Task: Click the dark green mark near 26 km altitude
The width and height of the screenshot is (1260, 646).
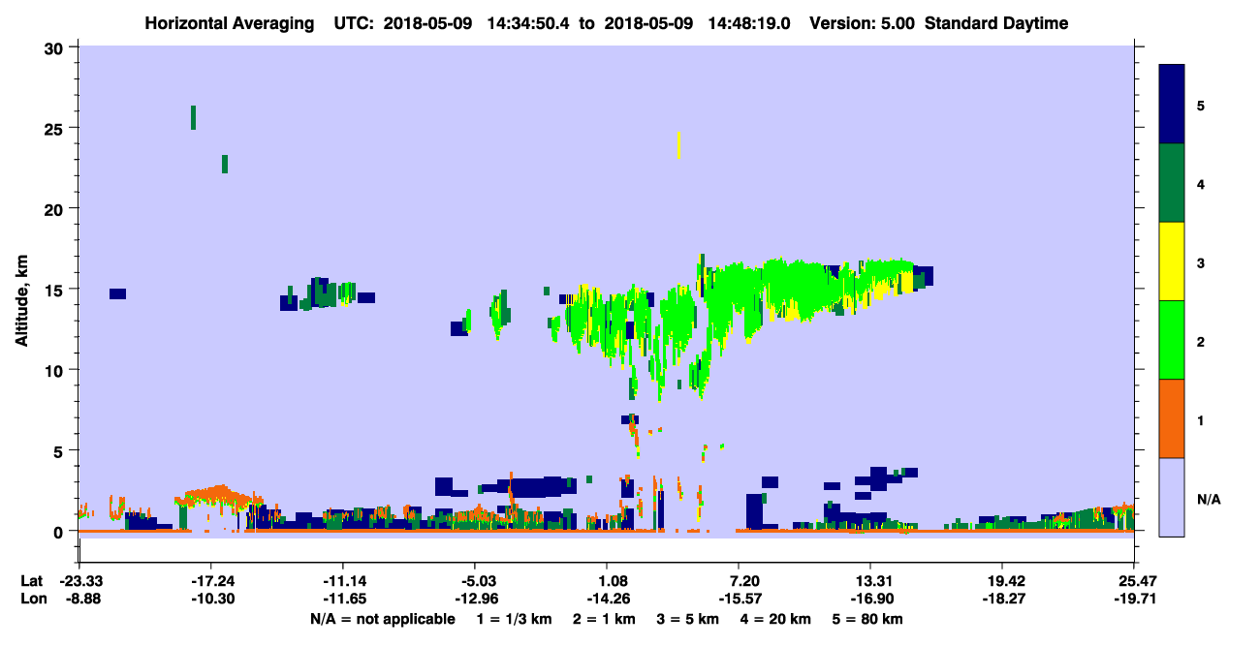Action: coord(193,117)
